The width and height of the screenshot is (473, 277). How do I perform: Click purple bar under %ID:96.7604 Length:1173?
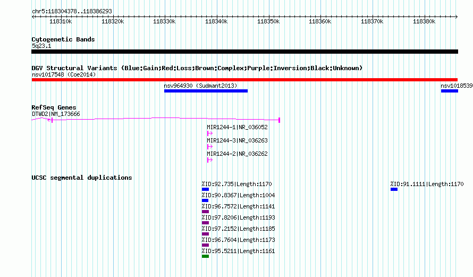tap(206, 245)
